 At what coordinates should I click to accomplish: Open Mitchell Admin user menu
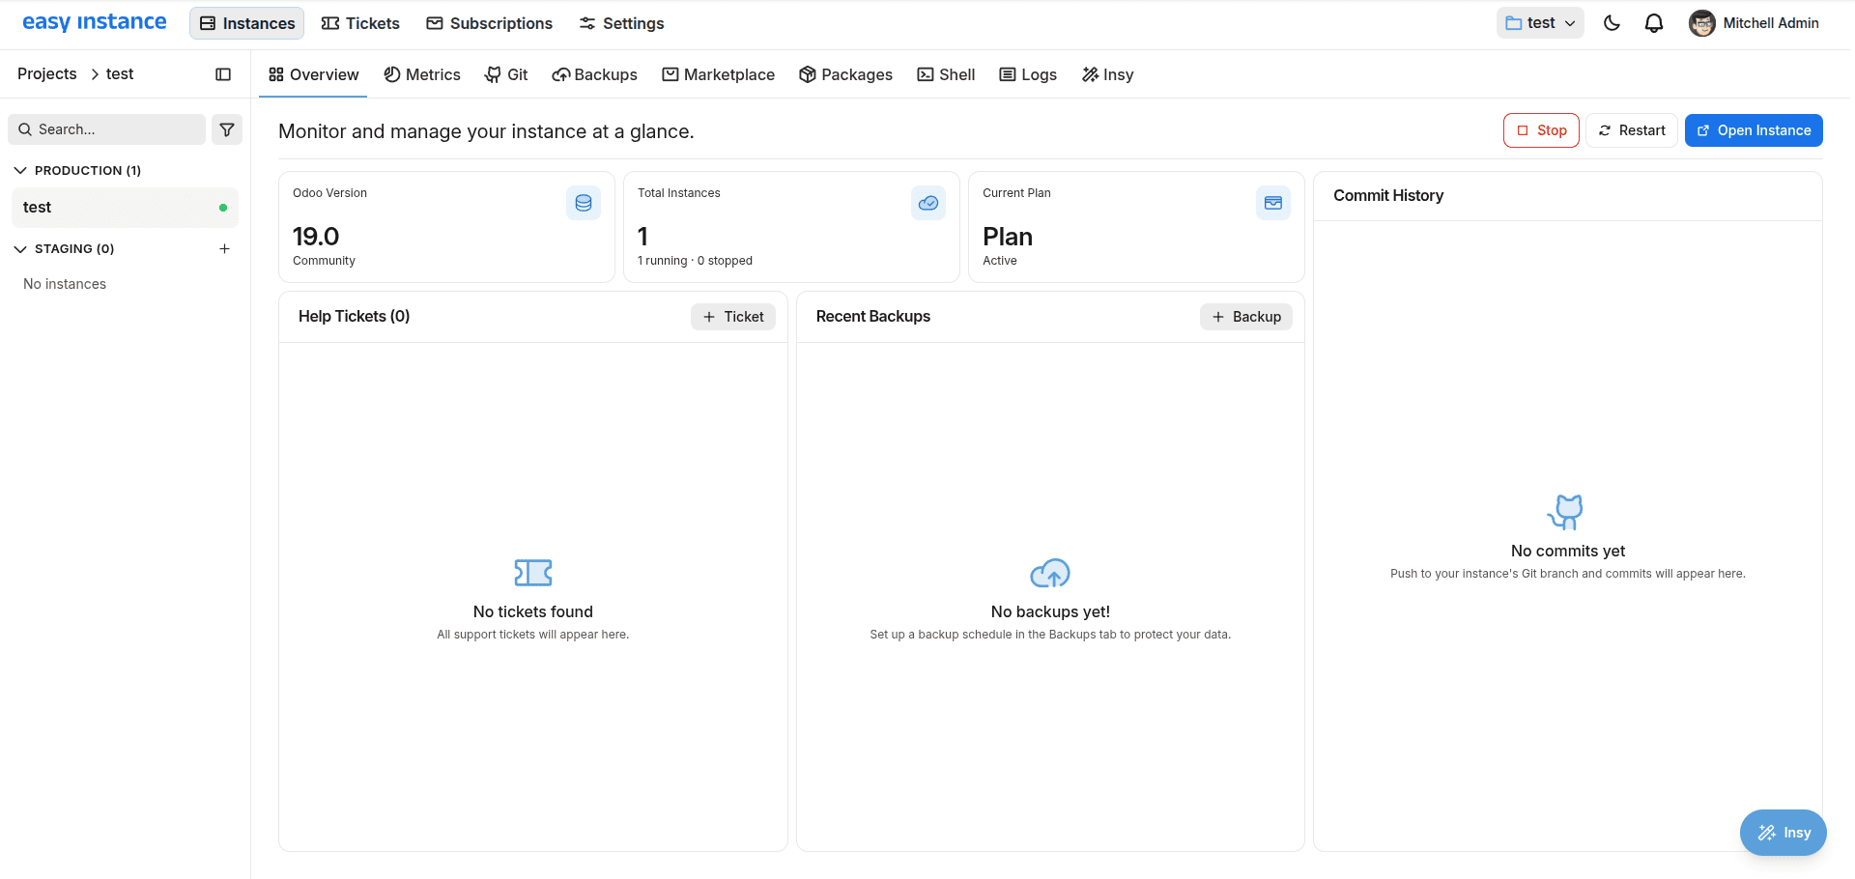(x=1755, y=23)
